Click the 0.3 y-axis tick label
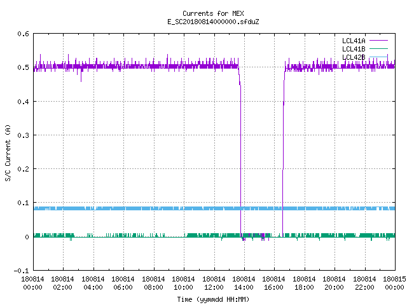The width and height of the screenshot is (407, 305). (x=23, y=135)
